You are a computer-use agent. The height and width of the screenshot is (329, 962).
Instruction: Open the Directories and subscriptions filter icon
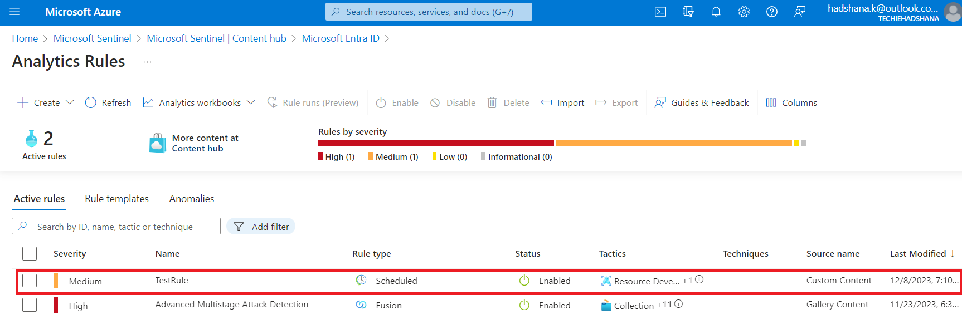pyautogui.click(x=688, y=12)
